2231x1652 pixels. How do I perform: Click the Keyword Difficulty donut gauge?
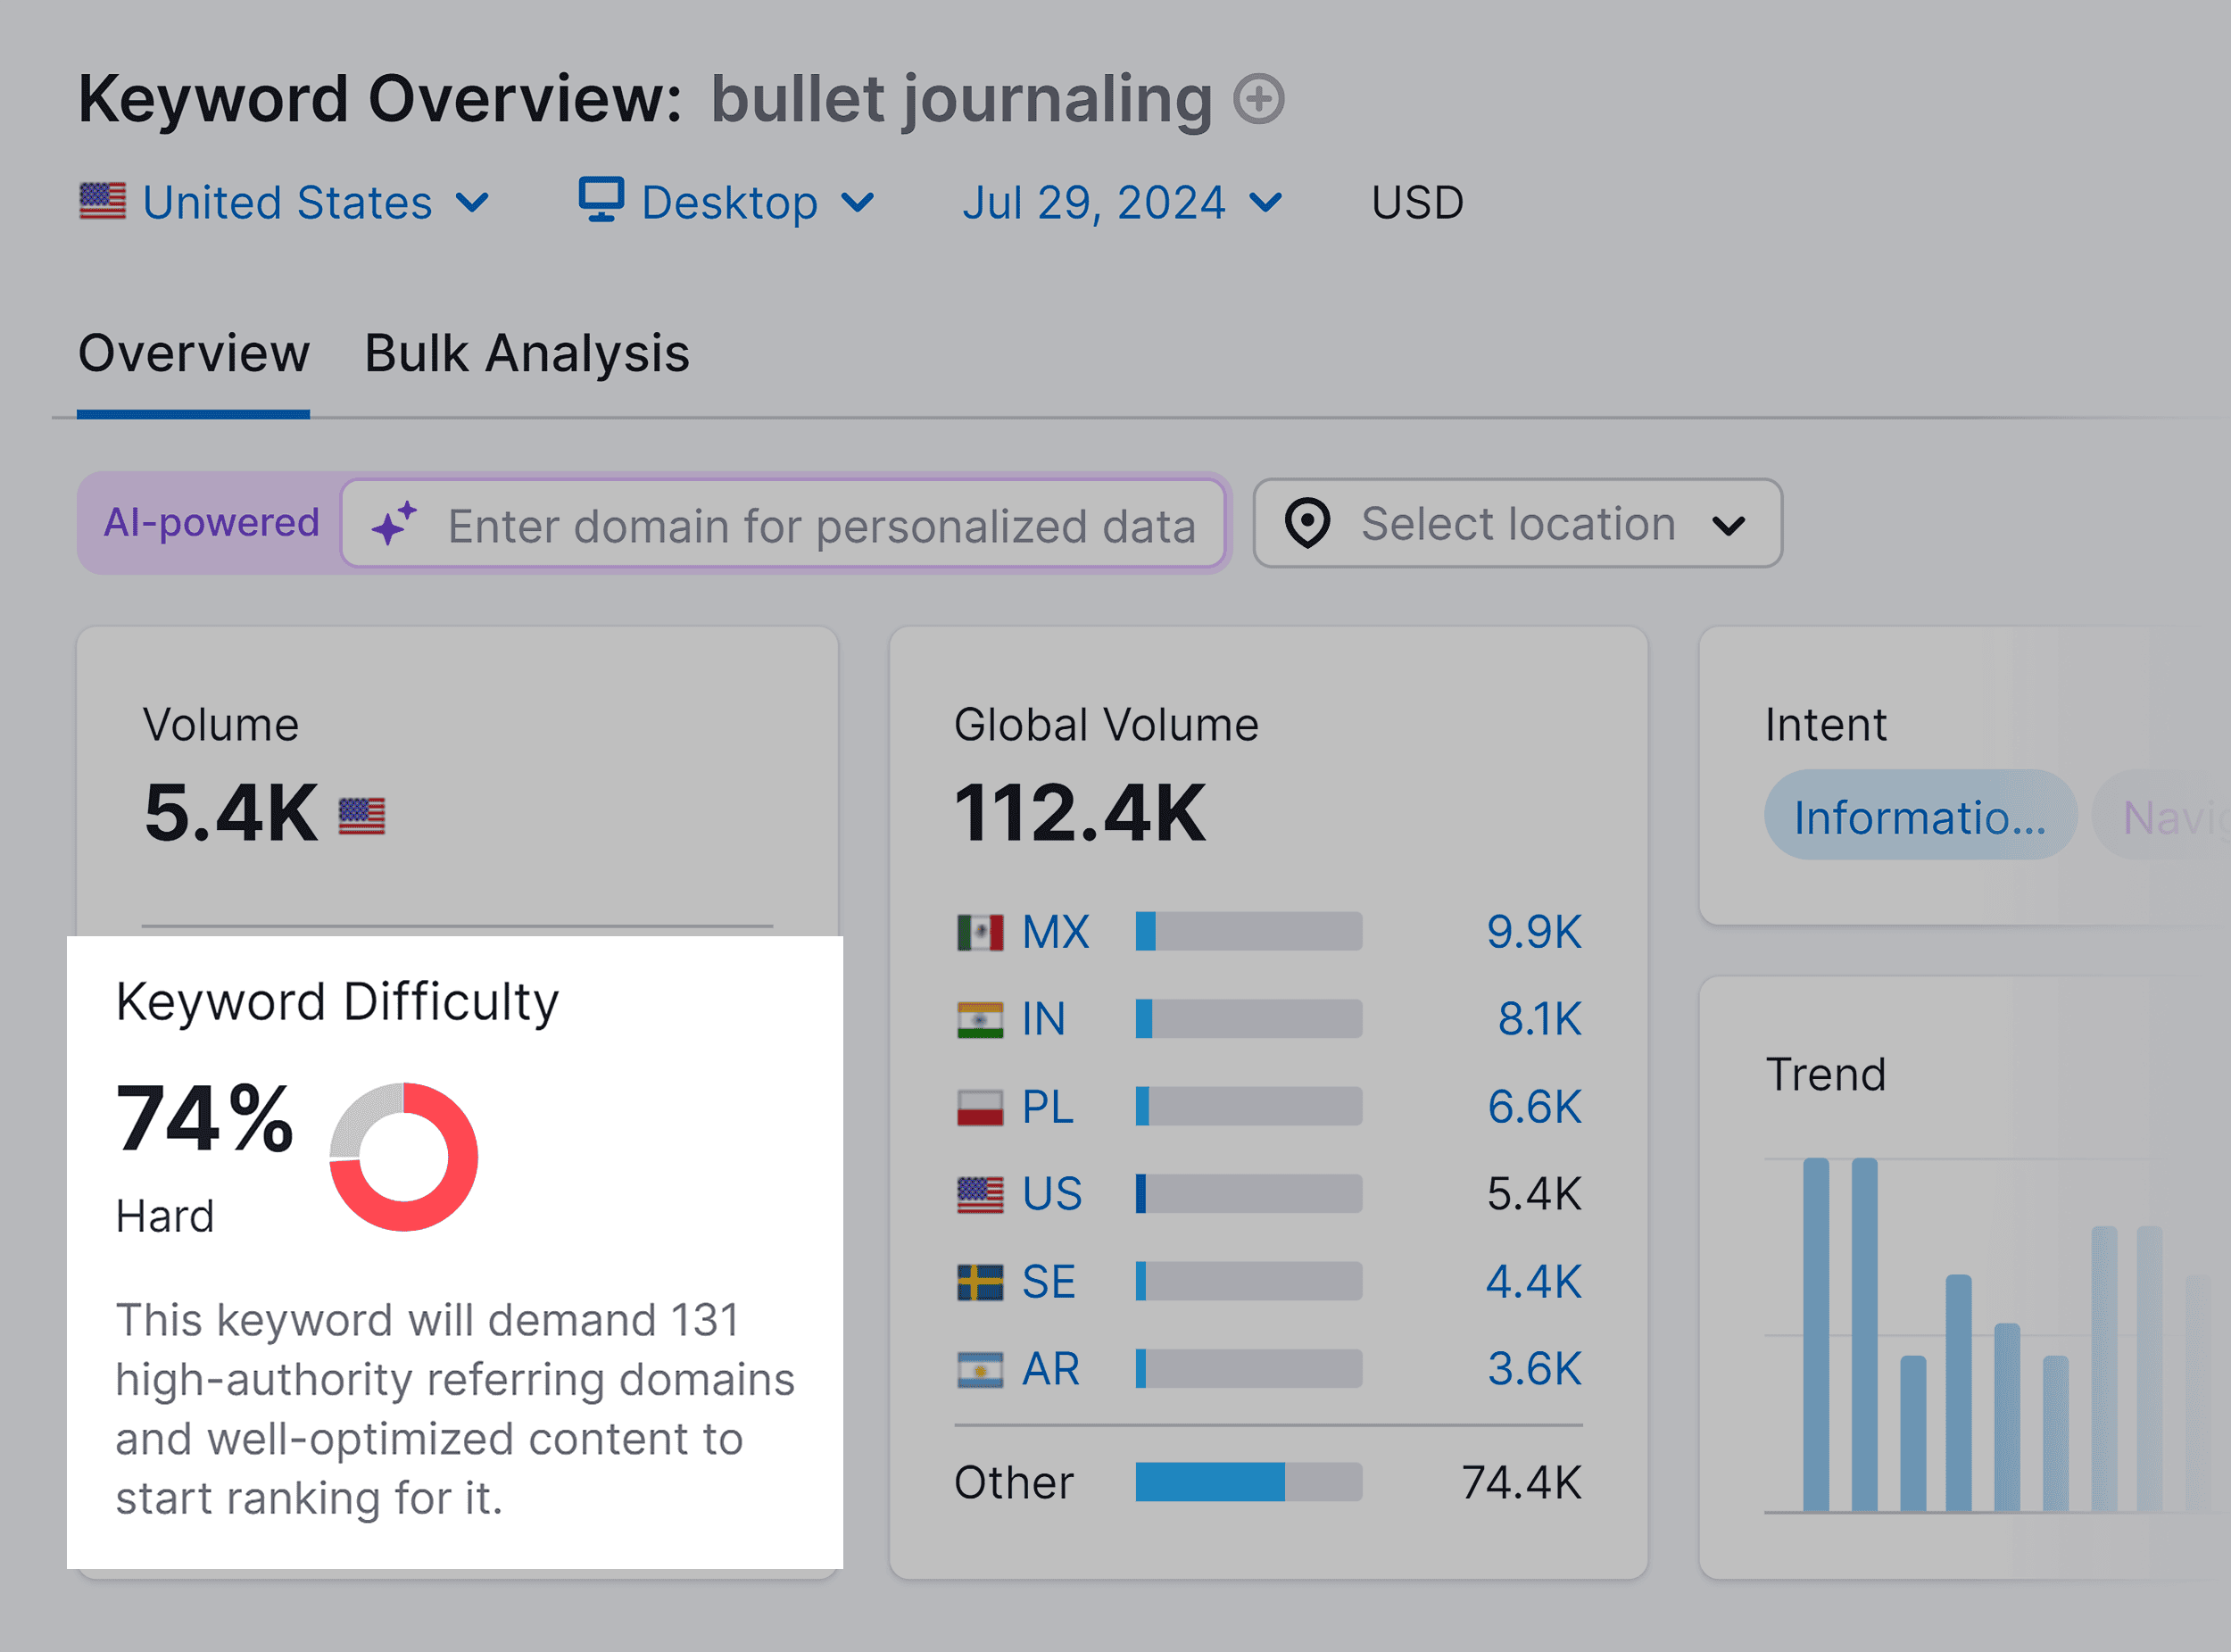[x=402, y=1155]
